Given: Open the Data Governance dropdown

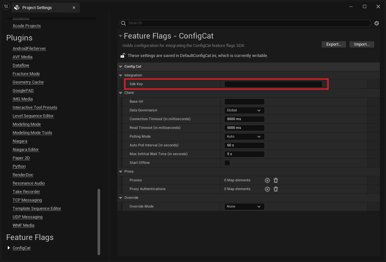Looking at the screenshot, I should click(244, 110).
